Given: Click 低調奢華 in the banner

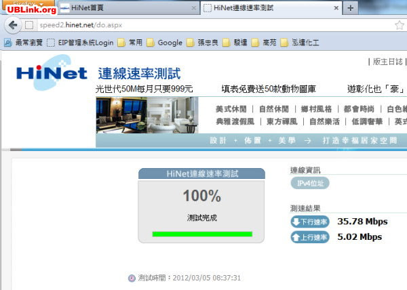Looking at the screenshot, I should (x=367, y=121).
